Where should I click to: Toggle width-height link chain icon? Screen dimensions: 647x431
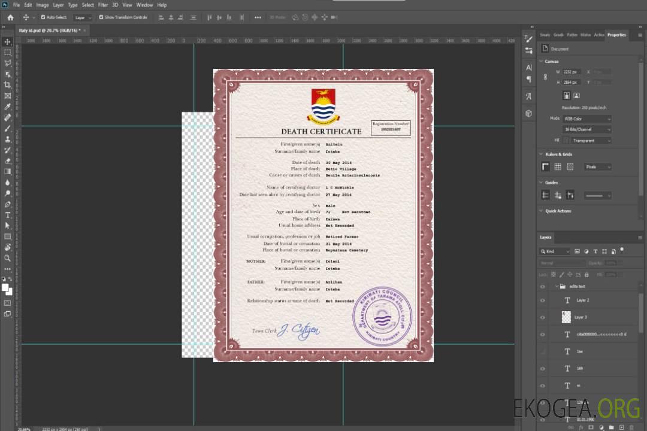[x=546, y=77]
